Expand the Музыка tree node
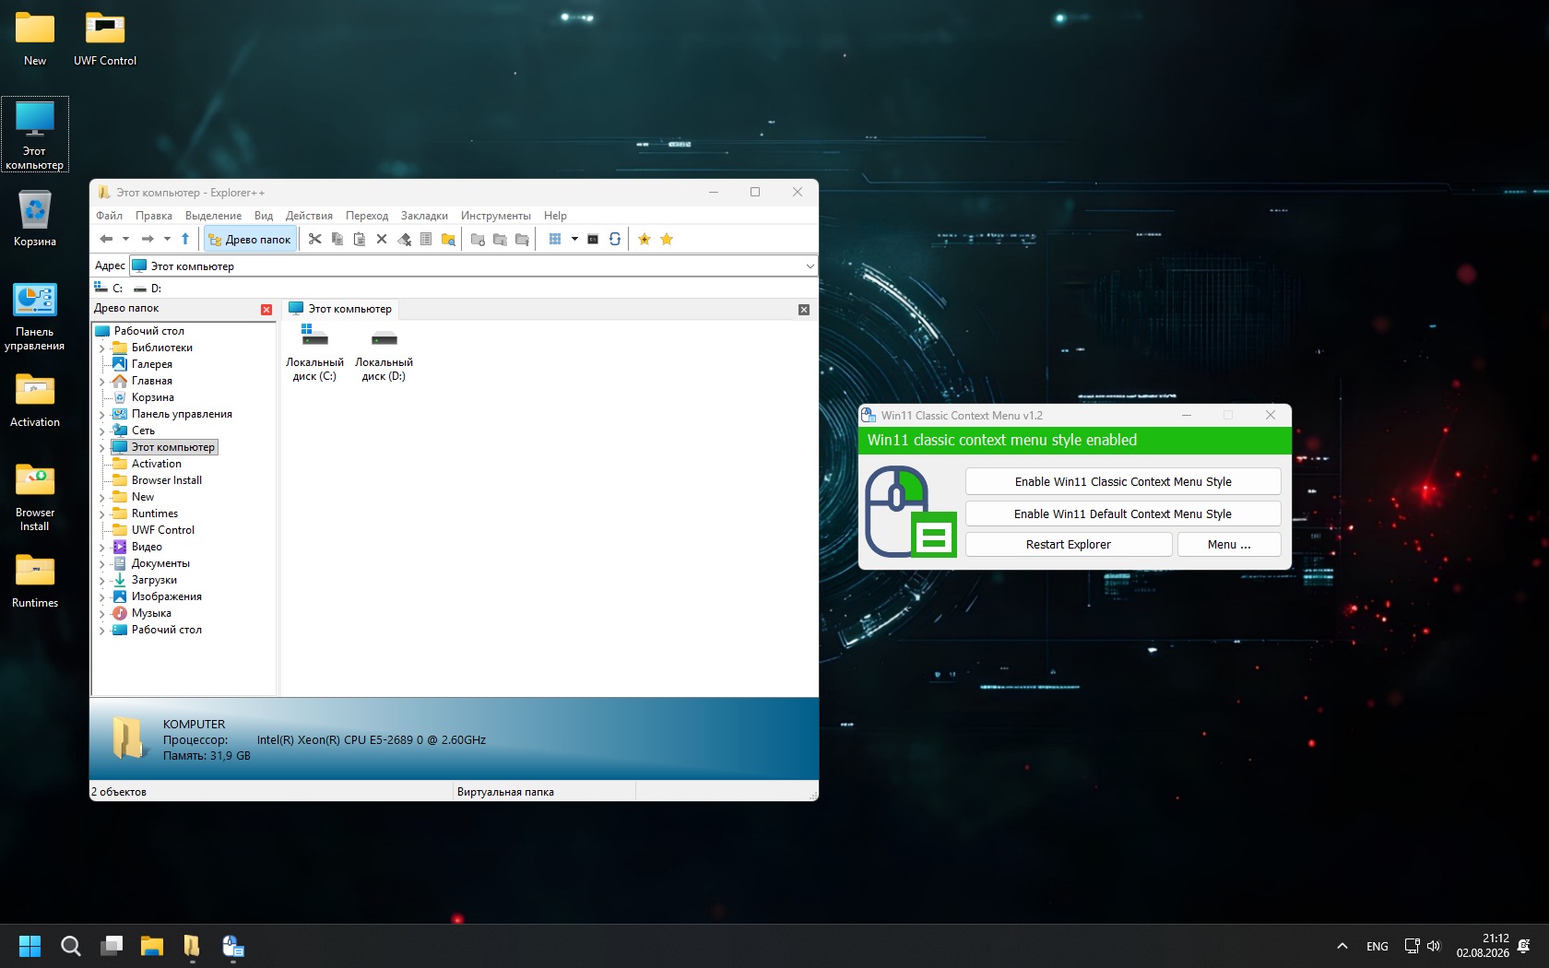1549x968 pixels. coord(101,614)
